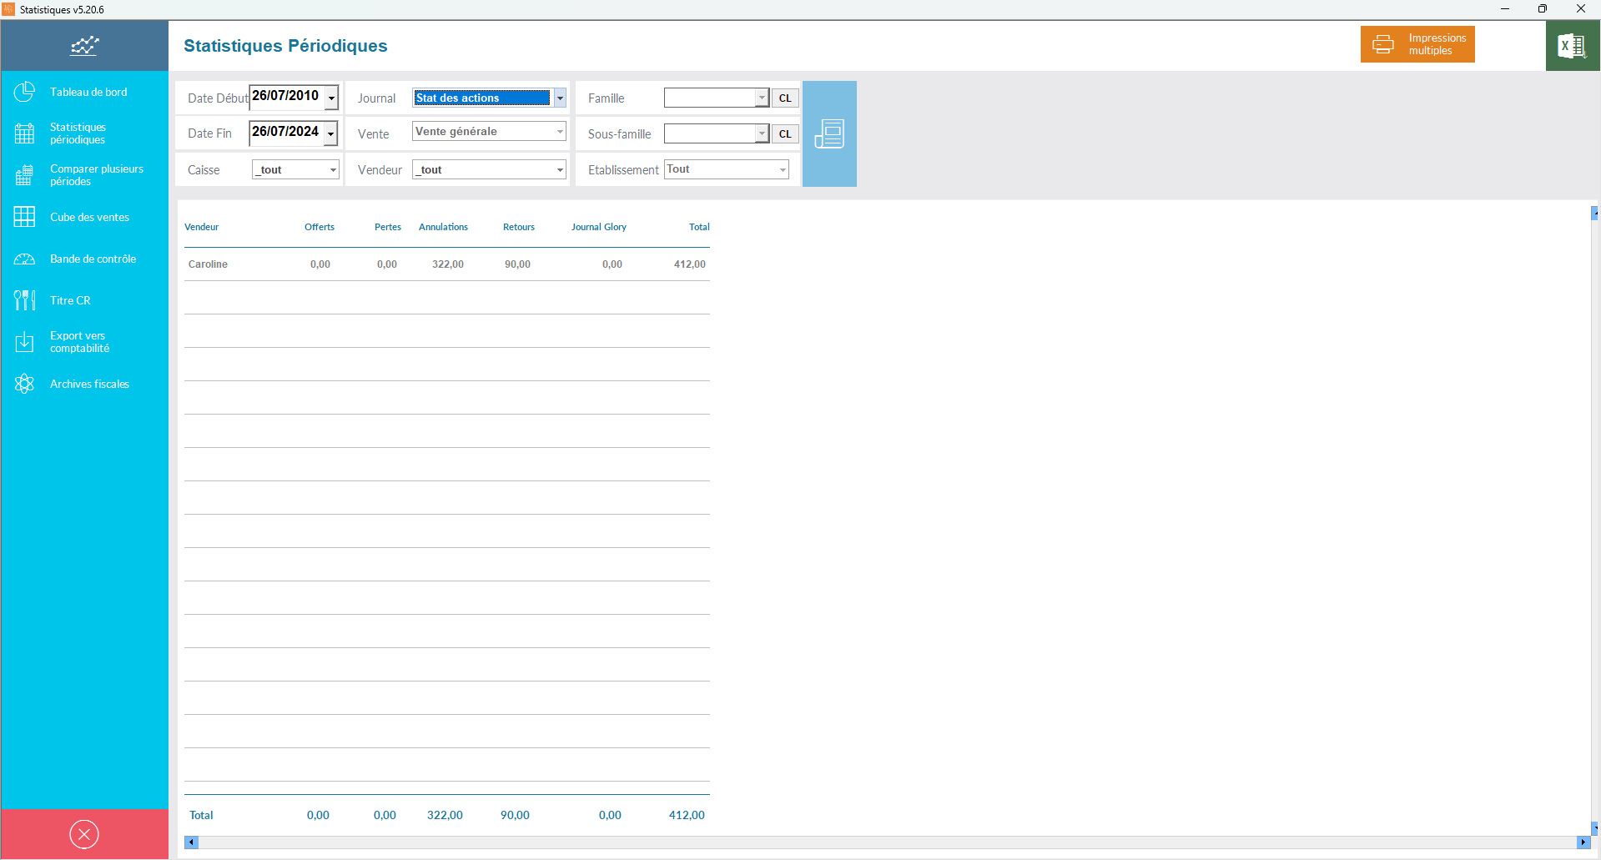Expand the Etablissement dropdown
1601x860 pixels.
tap(783, 170)
